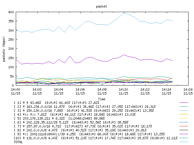Viewport: 194px width, 145px height.
Task: Click the y-axis tick label '50'
Action: [x=12, y=76]
